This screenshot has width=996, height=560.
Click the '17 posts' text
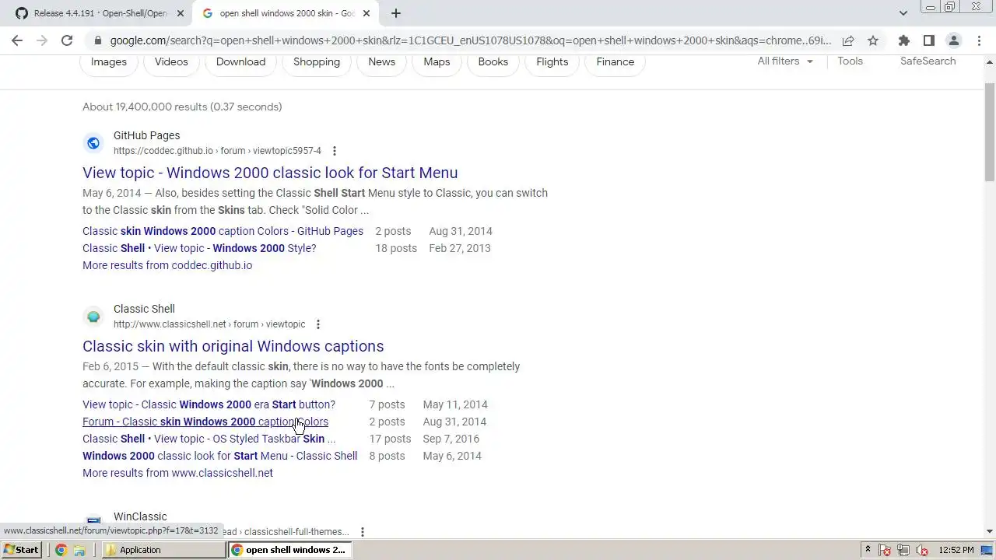click(x=390, y=439)
